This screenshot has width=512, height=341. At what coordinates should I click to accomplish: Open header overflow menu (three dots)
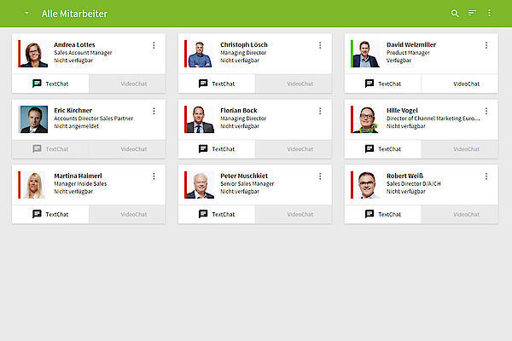[x=490, y=14]
